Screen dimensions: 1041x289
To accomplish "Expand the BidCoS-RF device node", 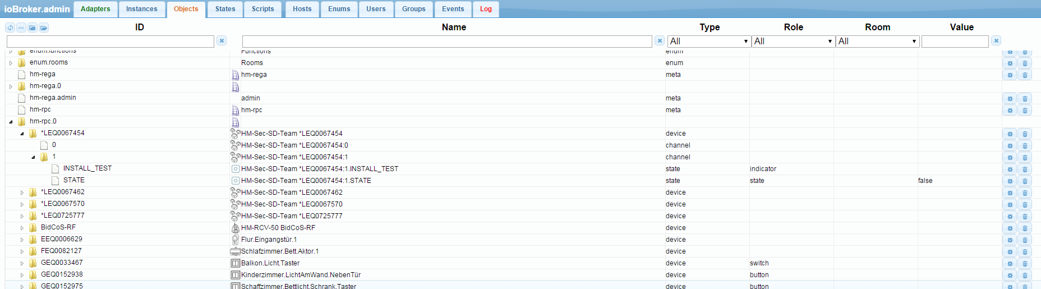I will click(22, 228).
